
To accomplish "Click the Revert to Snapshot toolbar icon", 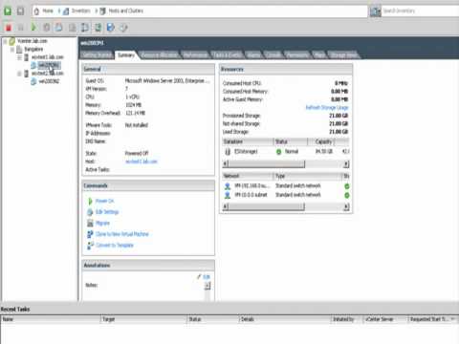I will (73, 28).
